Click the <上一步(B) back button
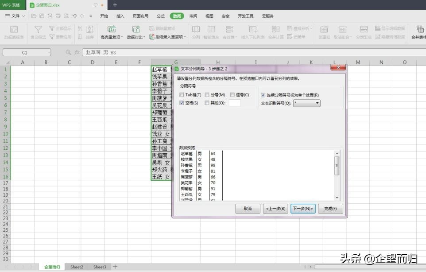Screen dimensions: 426x272 [275, 209]
